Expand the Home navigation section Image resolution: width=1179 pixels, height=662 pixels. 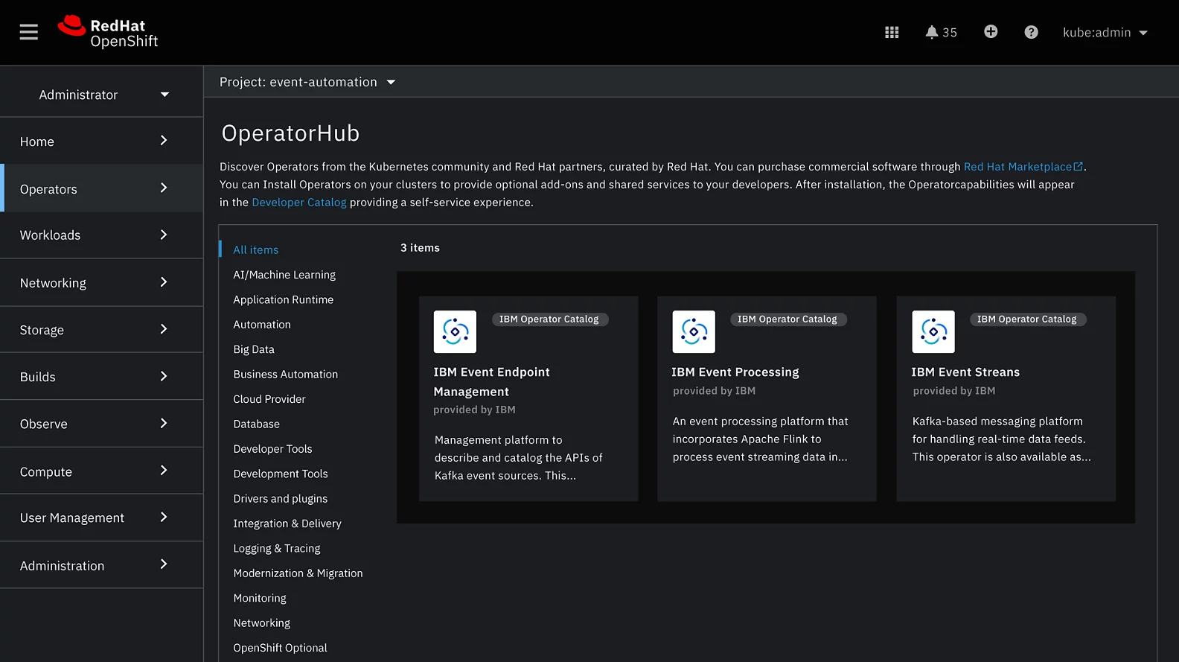(x=101, y=141)
